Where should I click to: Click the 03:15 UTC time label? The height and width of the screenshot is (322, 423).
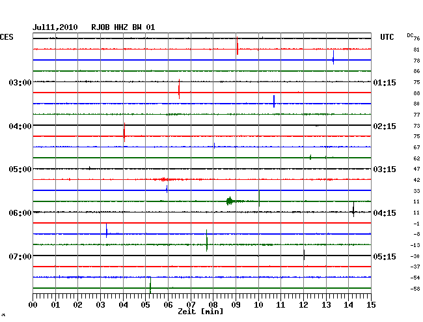385,169
